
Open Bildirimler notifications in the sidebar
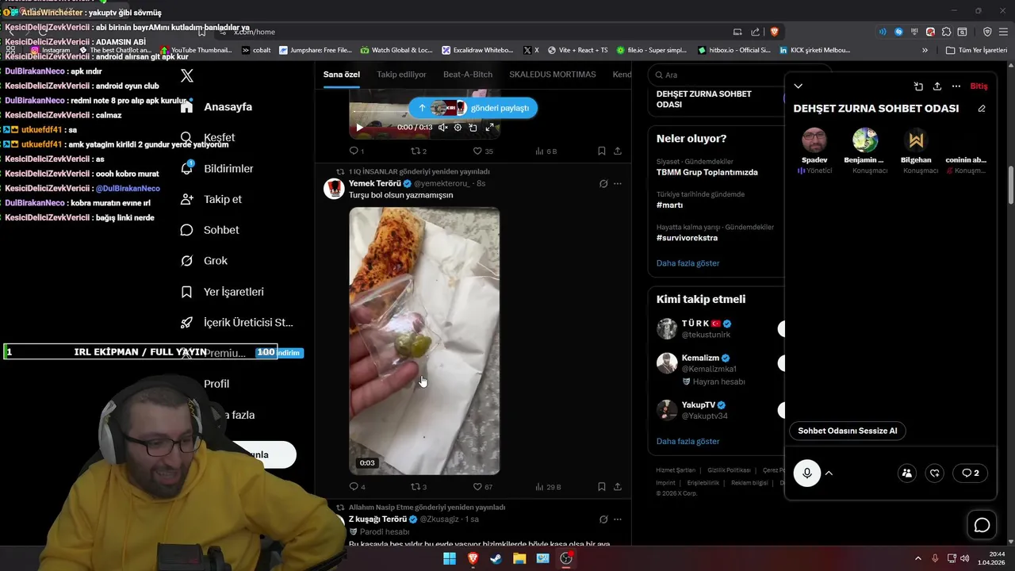point(217,168)
